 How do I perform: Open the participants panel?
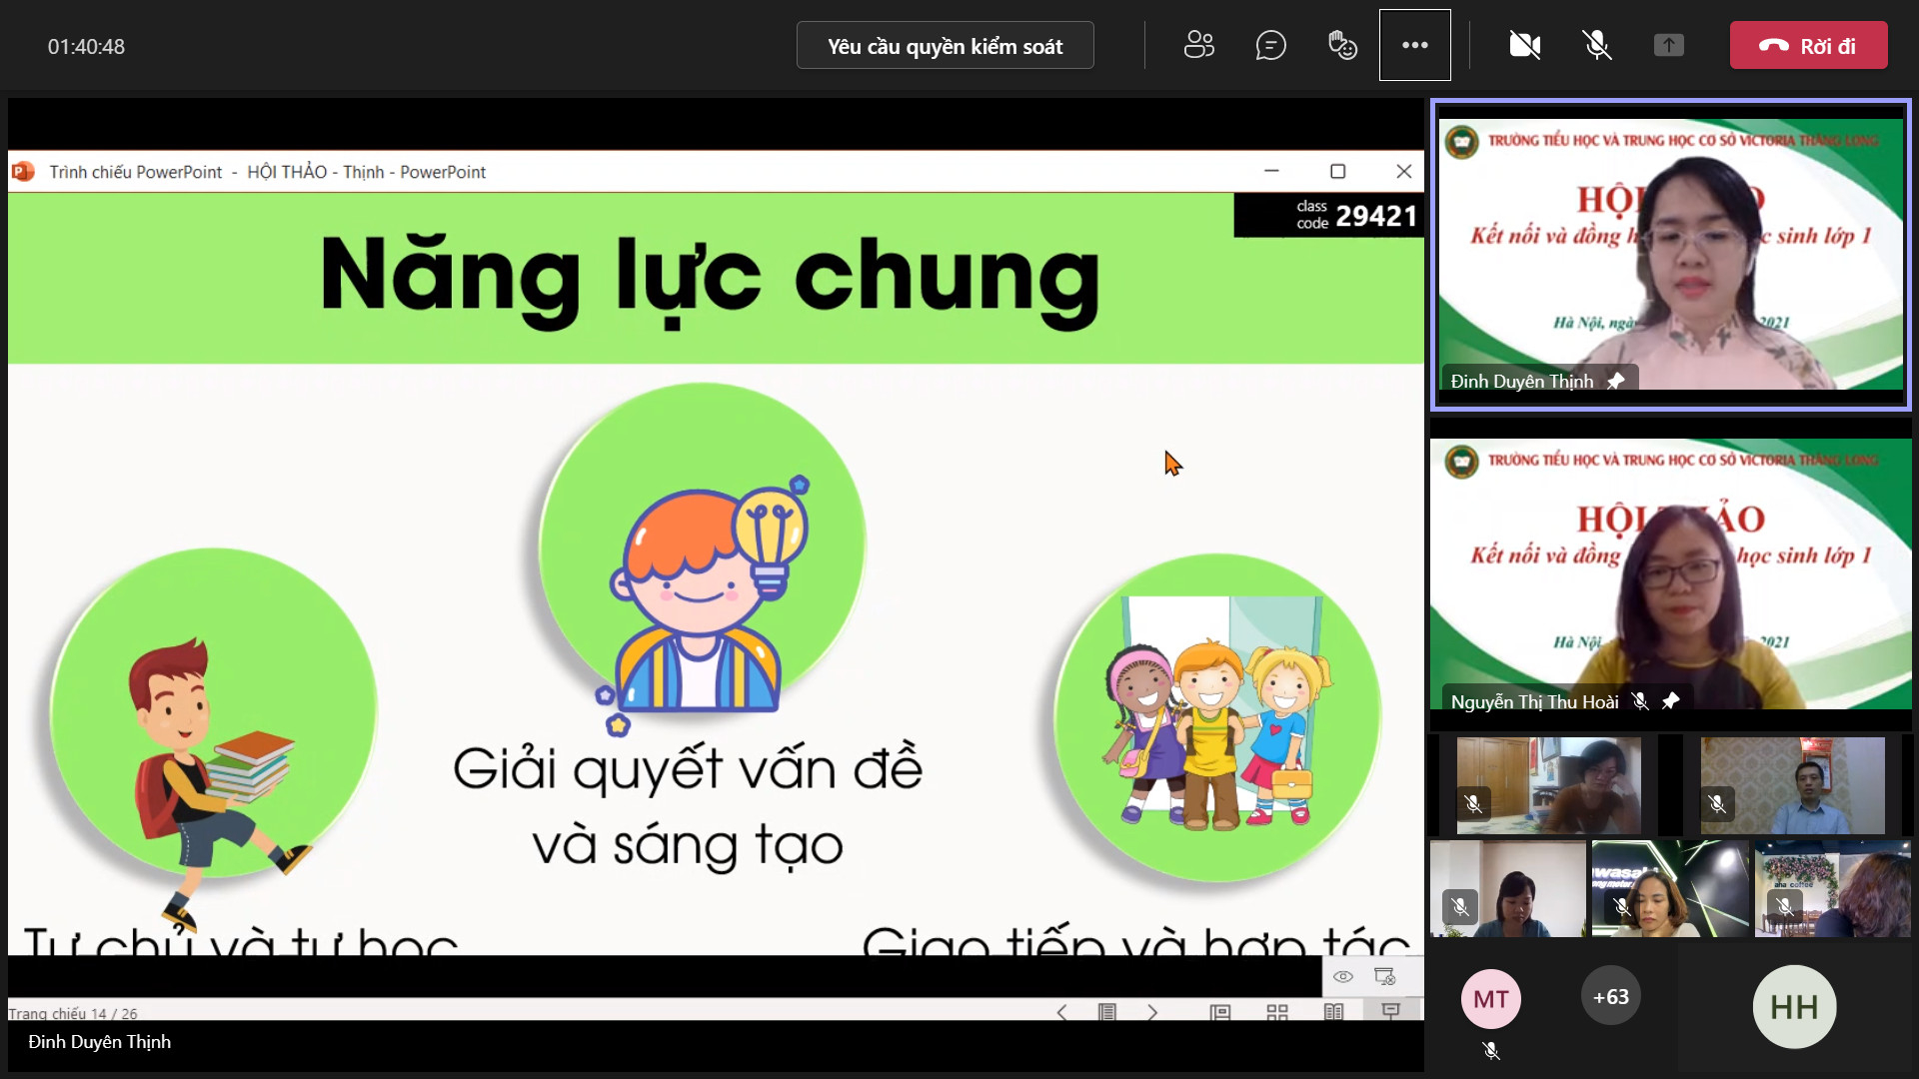pos(1198,45)
